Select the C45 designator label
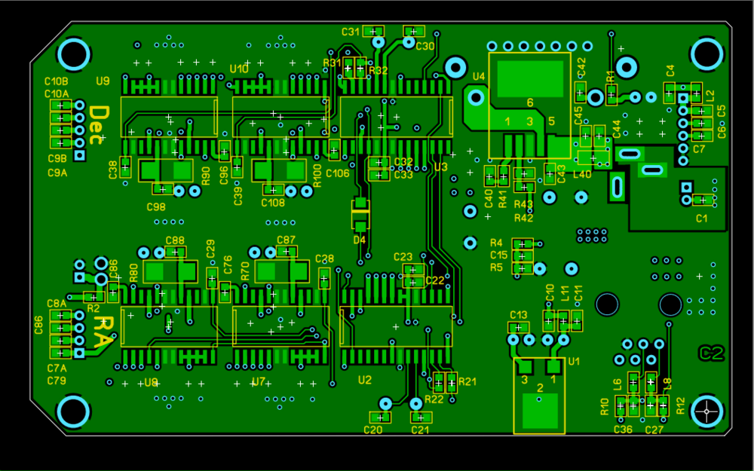 pos(578,116)
